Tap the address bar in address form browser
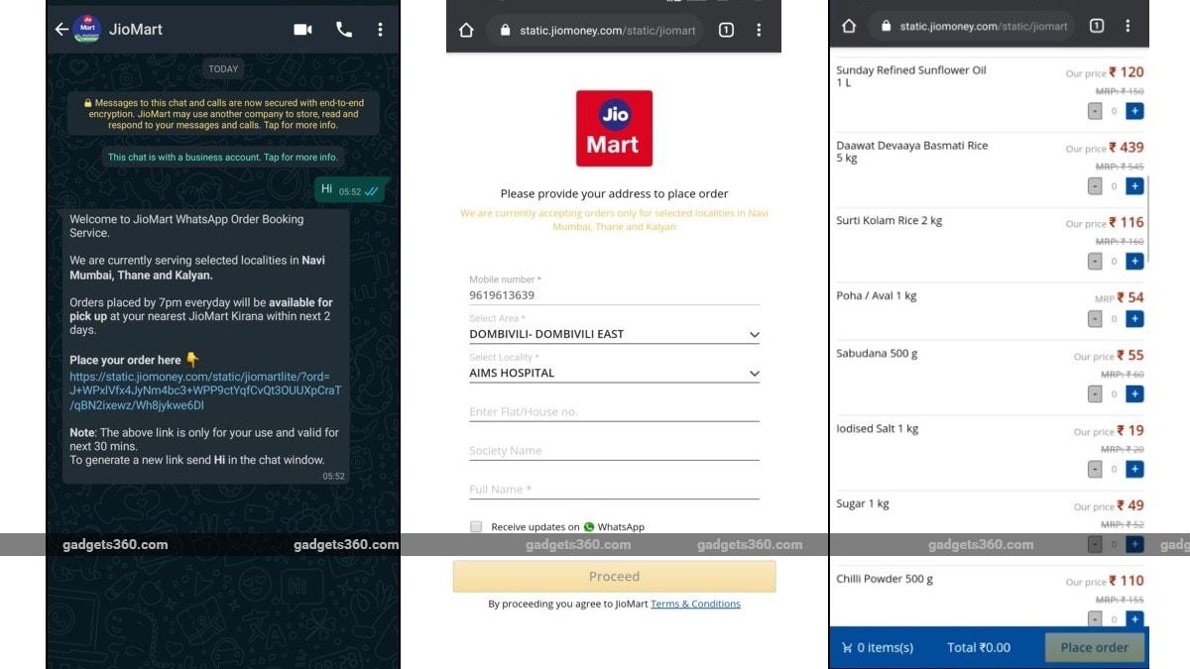This screenshot has width=1190, height=669. pos(596,30)
